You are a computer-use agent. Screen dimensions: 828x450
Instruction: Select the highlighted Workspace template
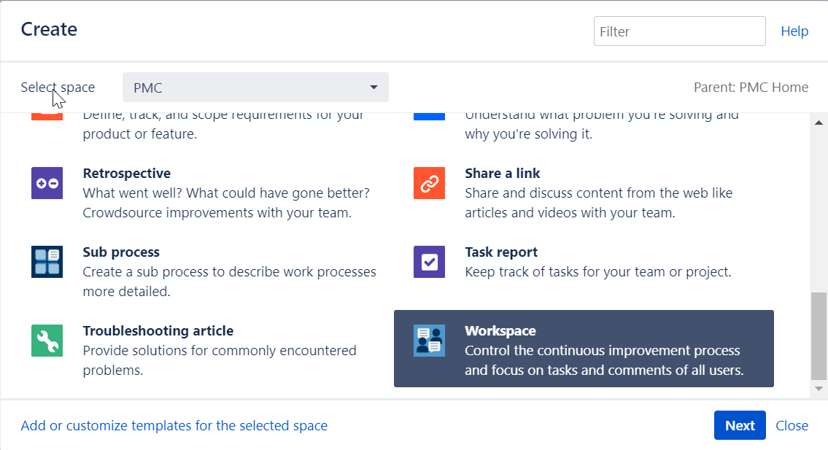[584, 349]
